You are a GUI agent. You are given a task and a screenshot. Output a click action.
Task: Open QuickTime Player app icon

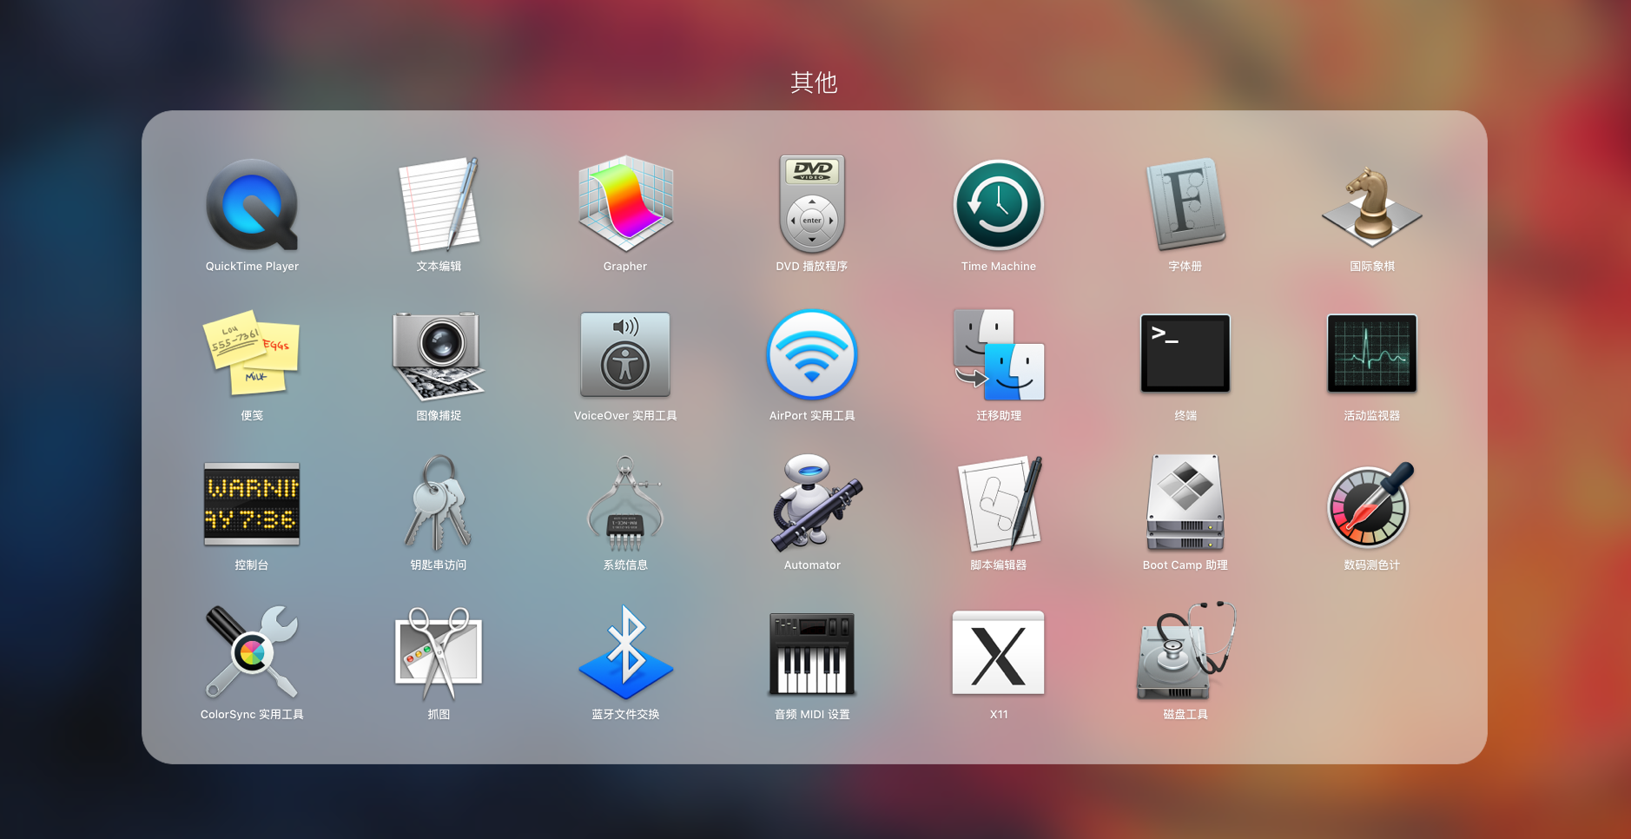point(252,205)
